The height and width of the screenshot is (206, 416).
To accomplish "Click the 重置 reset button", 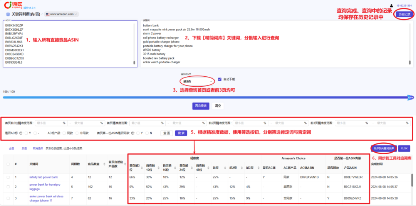I will [167, 133].
